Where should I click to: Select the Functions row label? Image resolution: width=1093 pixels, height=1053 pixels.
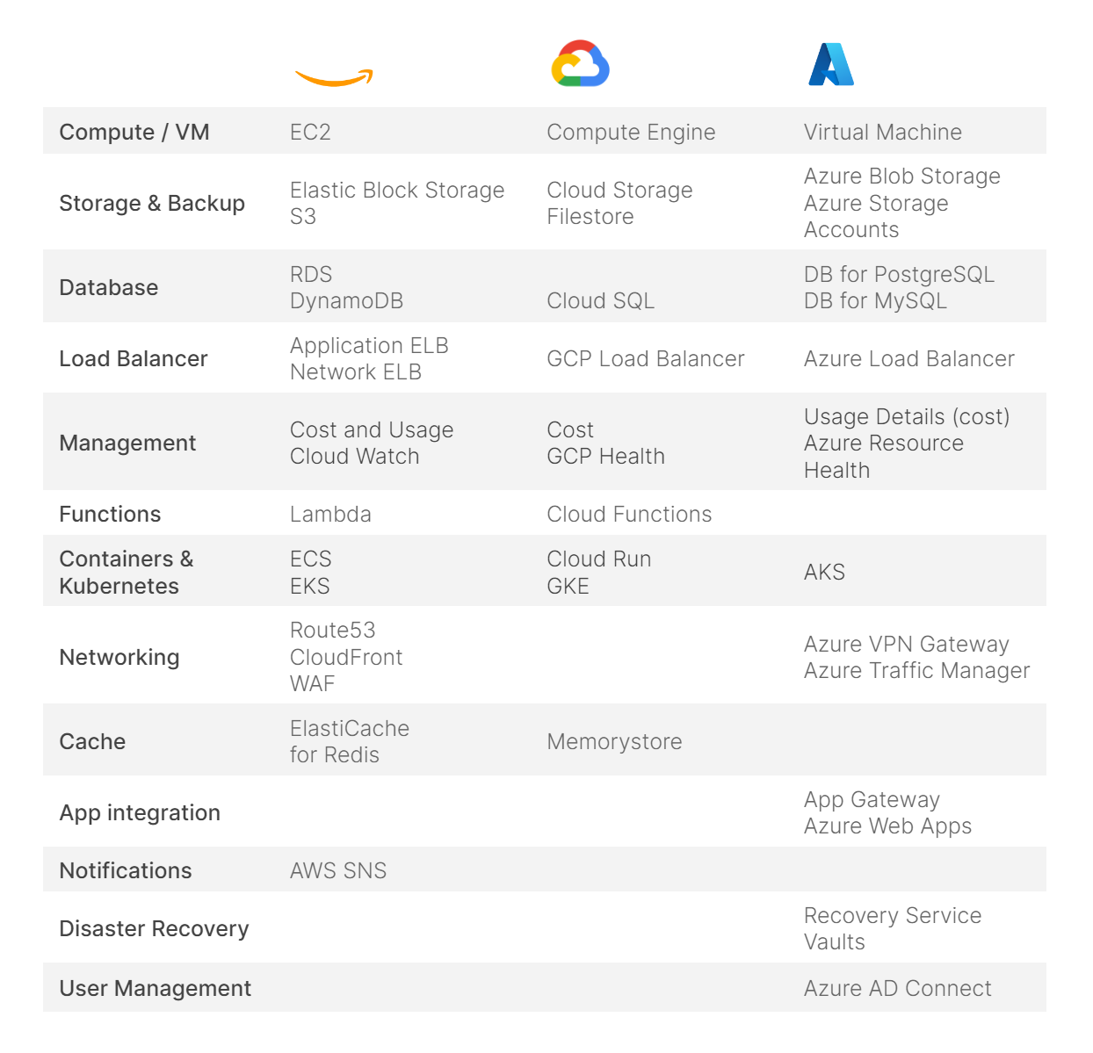click(110, 514)
